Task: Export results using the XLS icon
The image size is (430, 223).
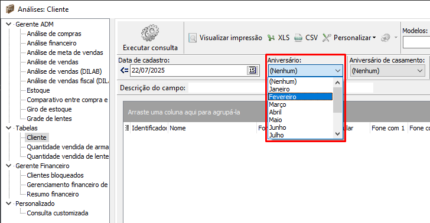Action: [271, 38]
